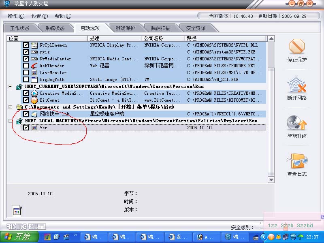Screen dimensions: 324x243
Task: Click the Documents and Settings folder icon
Action: (x=19, y=107)
